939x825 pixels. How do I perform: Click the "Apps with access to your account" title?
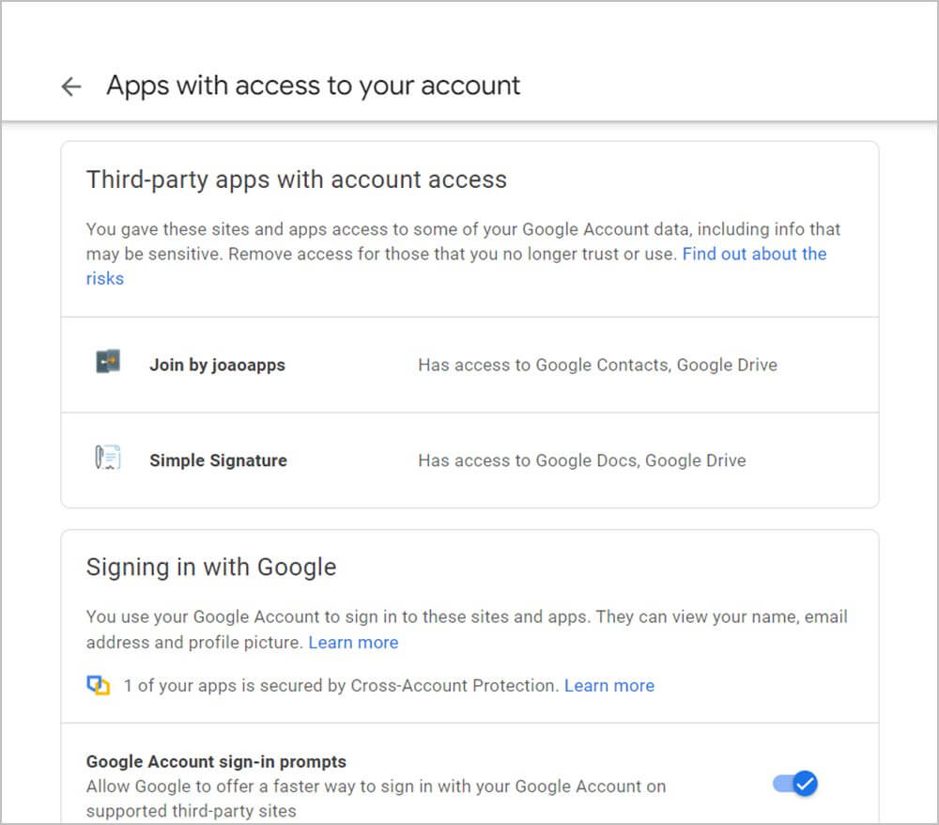(x=313, y=86)
